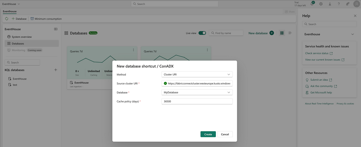Image resolution: width=361 pixels, height=147 pixels.
Task: Select Databases in sidebar
Action: pyautogui.click(x=32, y=44)
